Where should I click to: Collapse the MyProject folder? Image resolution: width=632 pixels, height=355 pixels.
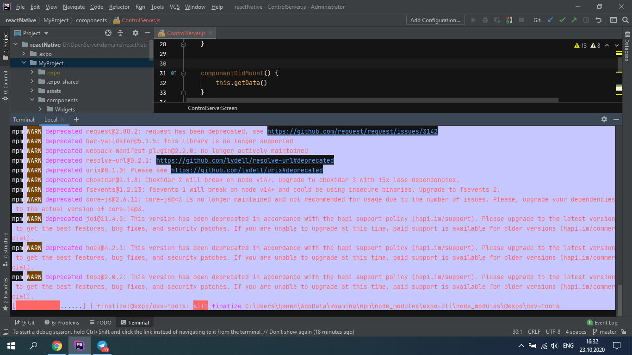(24, 63)
